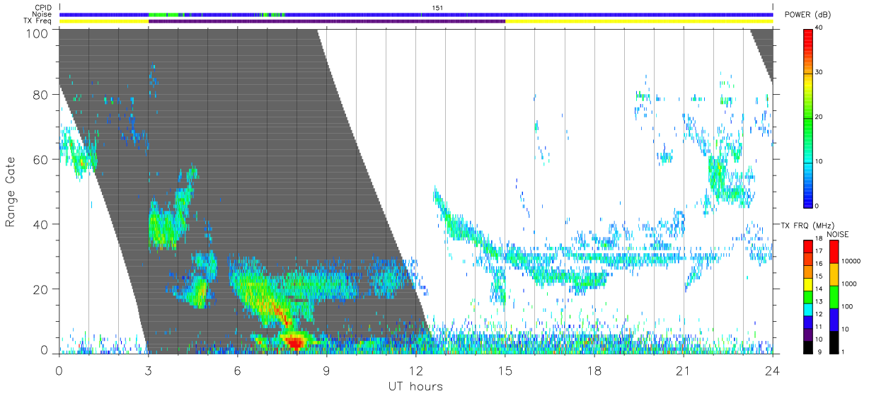Click the red high-power echo near 8 UT
The height and width of the screenshot is (401, 869).
tap(294, 342)
